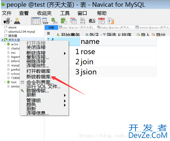The height and width of the screenshot is (141, 170).
Task: Open the 收藏夹 menu
Action: 44,13
